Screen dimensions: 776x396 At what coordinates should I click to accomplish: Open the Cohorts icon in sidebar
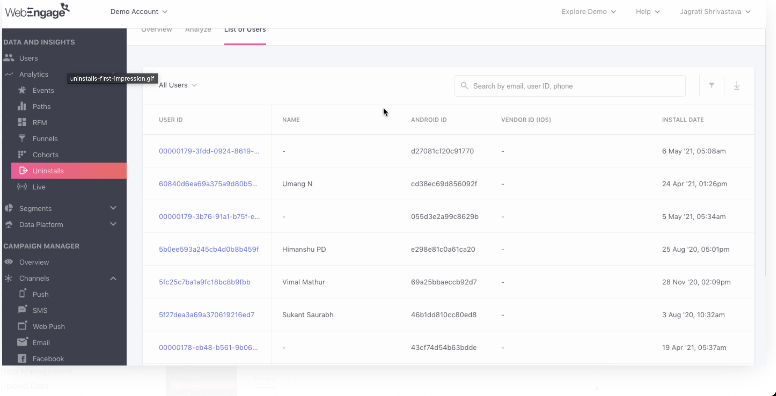22,154
